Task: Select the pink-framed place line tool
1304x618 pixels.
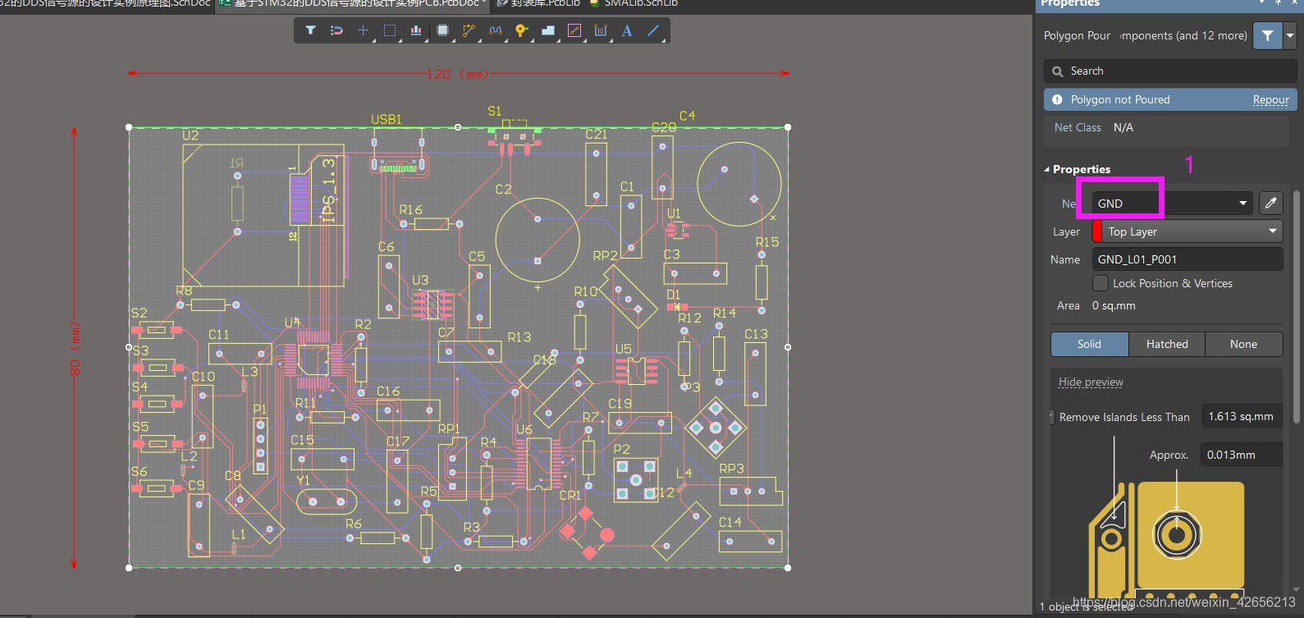Action: pyautogui.click(x=574, y=30)
